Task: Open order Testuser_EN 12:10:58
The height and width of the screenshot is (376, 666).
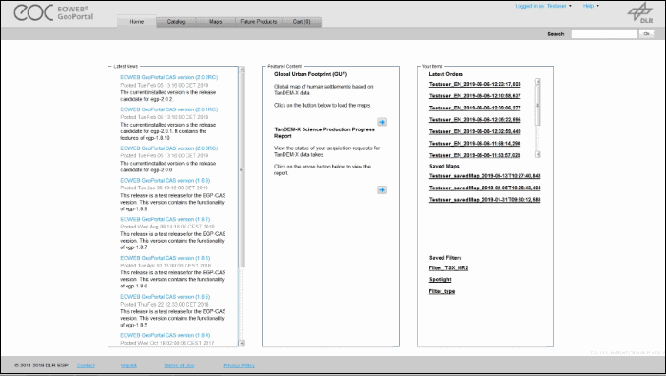Action: (x=475, y=96)
